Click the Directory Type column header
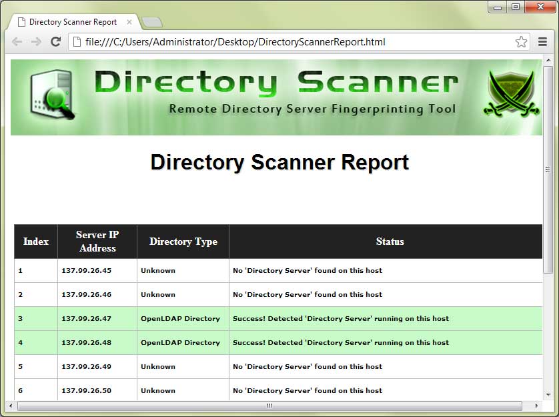Viewport: 559px width, 417px height. [x=183, y=242]
